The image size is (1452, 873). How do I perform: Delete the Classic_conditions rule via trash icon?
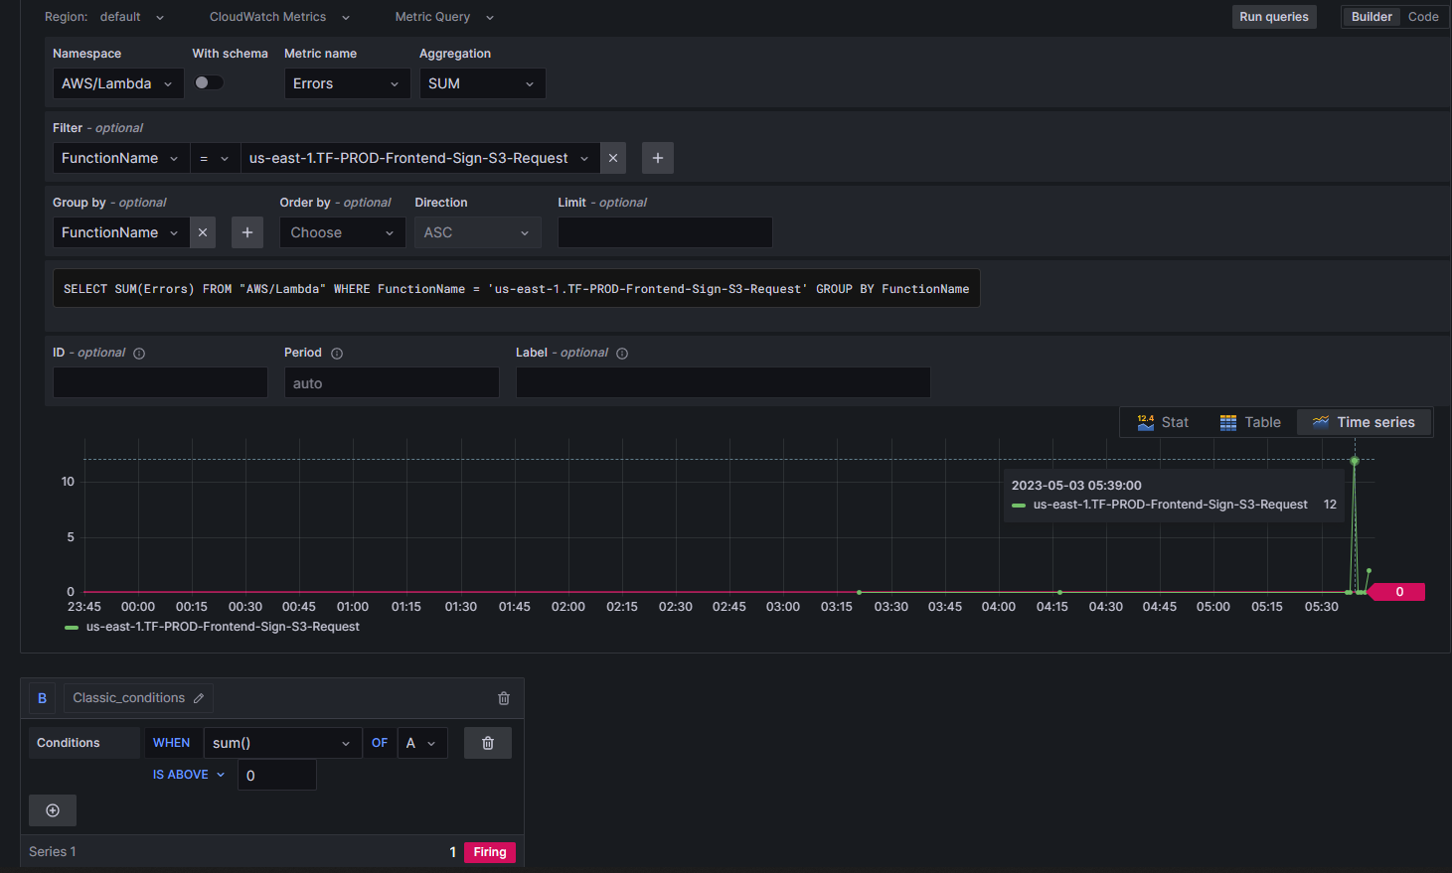pyautogui.click(x=504, y=697)
